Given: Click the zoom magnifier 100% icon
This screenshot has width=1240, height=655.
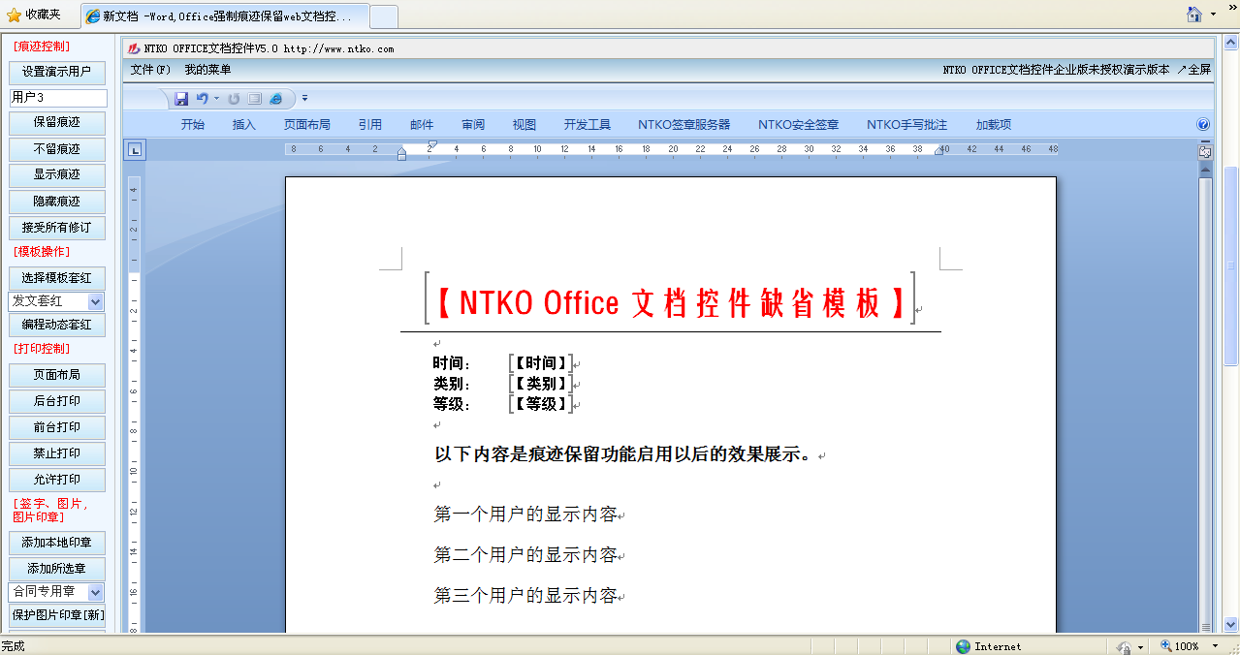Looking at the screenshot, I should coord(1166,646).
